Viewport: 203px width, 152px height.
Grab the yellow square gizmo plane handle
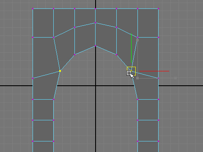[131, 71]
